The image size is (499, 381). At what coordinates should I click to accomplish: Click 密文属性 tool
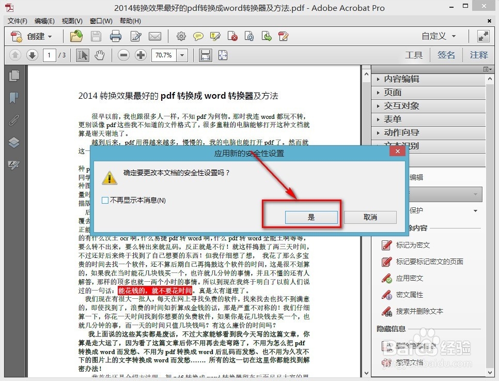(402, 295)
